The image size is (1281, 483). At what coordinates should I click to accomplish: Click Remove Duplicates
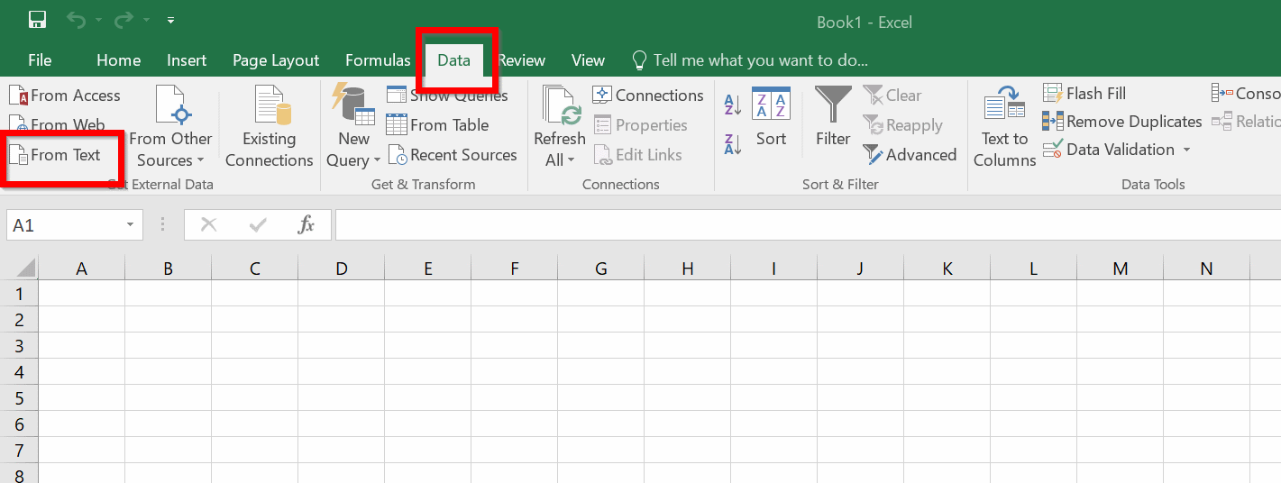coord(1122,122)
